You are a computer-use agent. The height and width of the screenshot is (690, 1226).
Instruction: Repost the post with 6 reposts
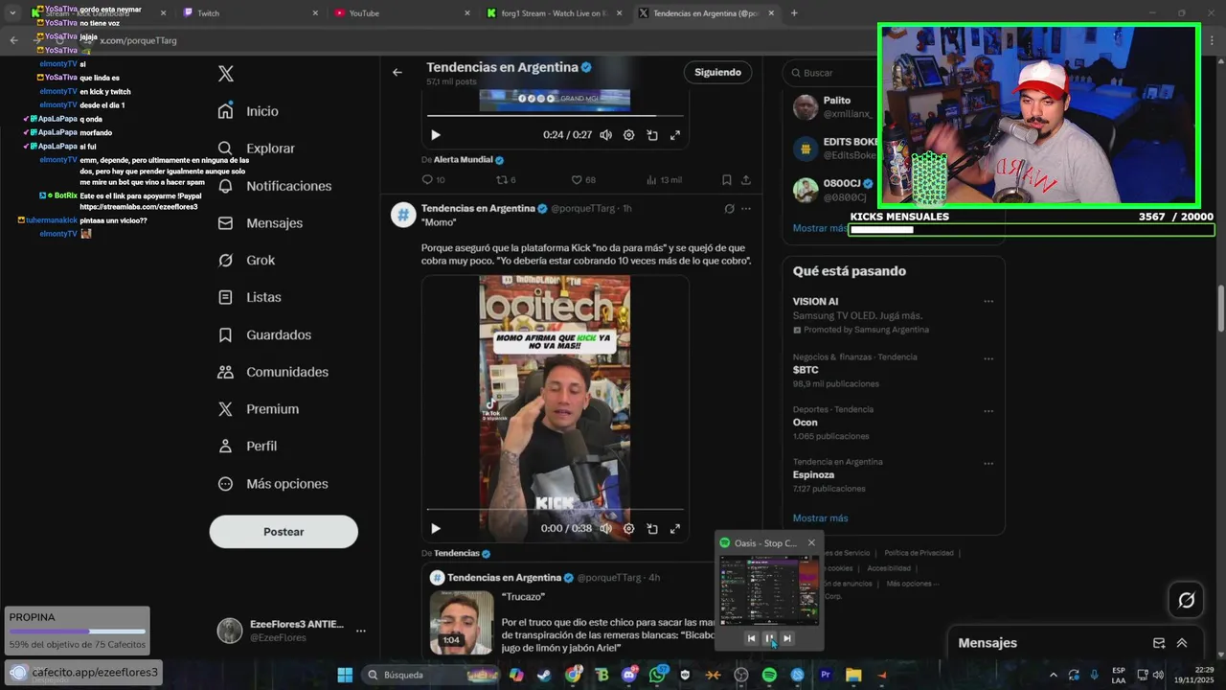(506, 179)
